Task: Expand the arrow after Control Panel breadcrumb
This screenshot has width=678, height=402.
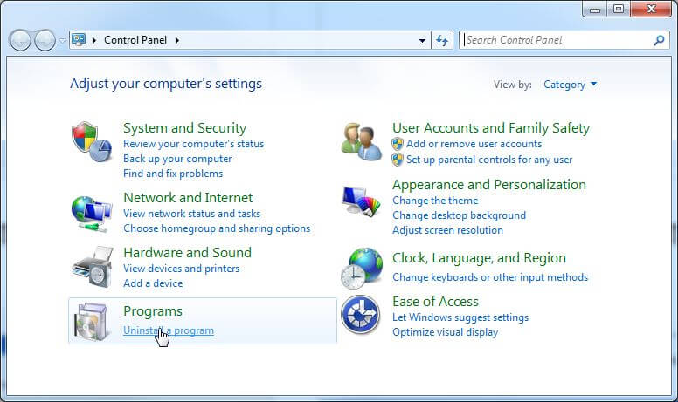Action: click(x=176, y=40)
